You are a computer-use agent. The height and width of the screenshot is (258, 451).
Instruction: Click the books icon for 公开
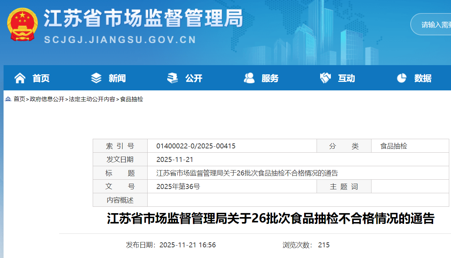173,78
